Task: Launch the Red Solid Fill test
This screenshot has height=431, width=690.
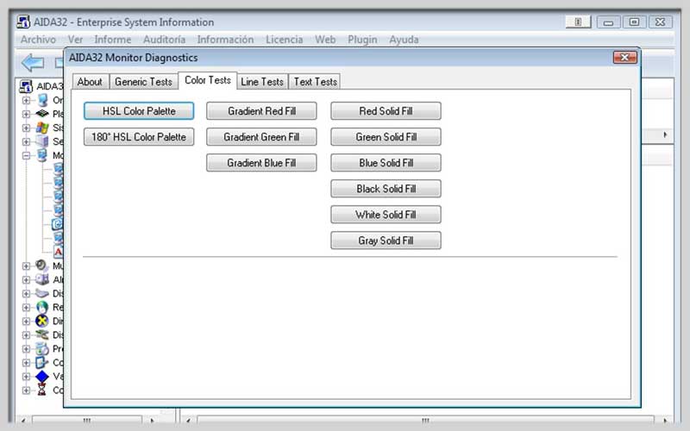Action: click(x=386, y=111)
